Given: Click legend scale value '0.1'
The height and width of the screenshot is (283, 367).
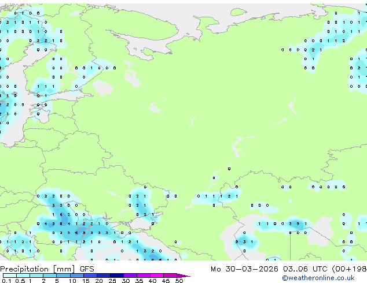Looking at the screenshot, I should tap(6, 281).
